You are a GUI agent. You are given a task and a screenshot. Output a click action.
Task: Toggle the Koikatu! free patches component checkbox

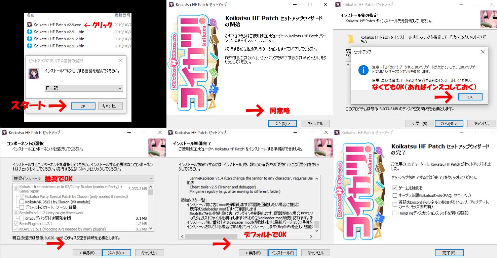click(16, 189)
